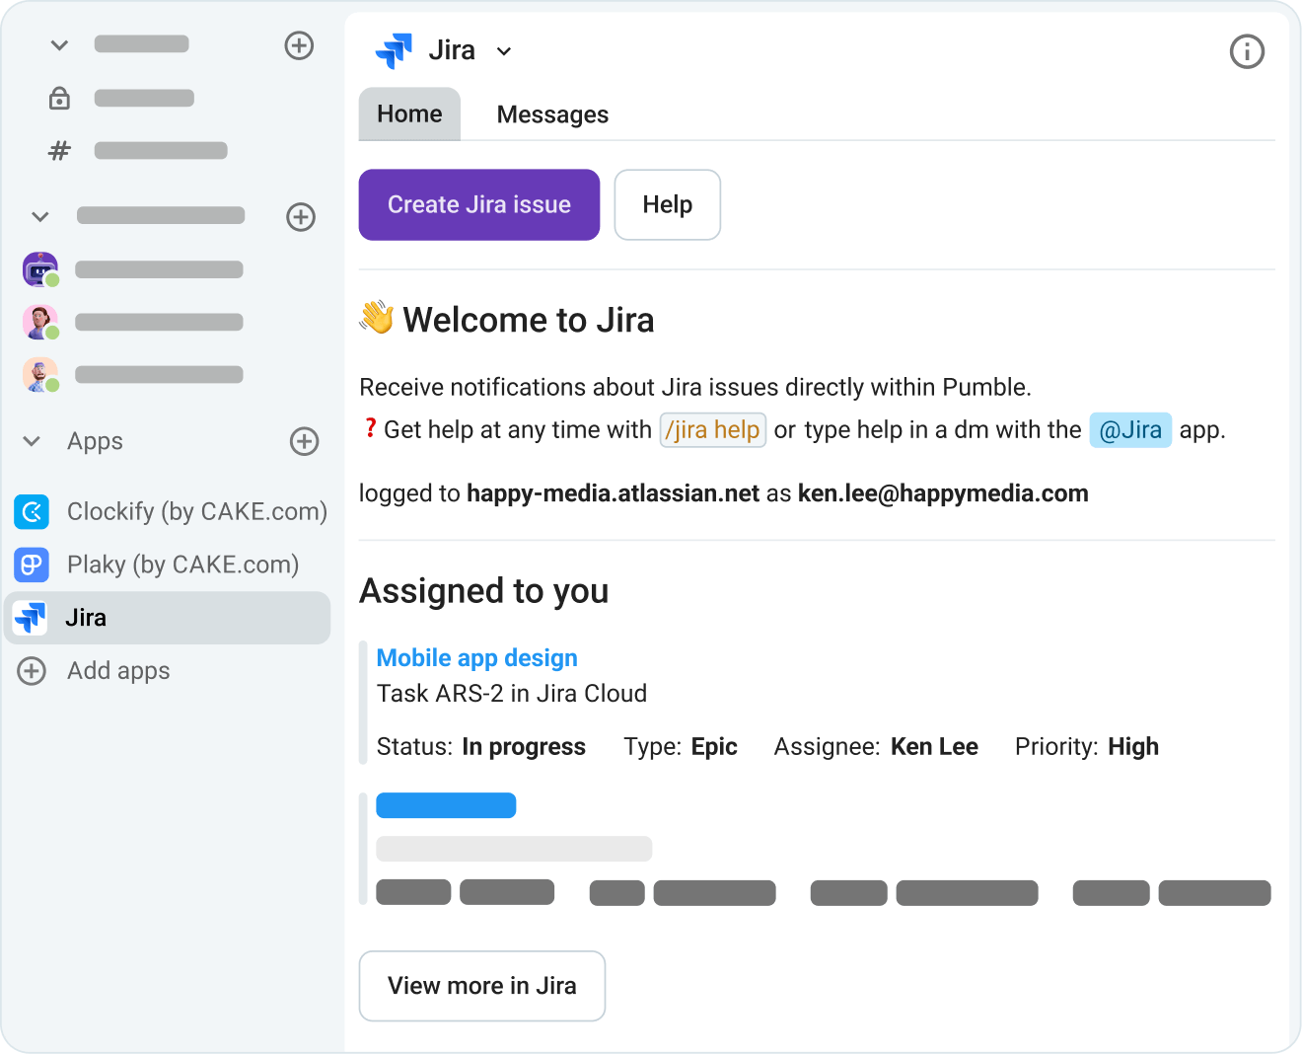Click the Add apps plus circle icon

[32, 671]
